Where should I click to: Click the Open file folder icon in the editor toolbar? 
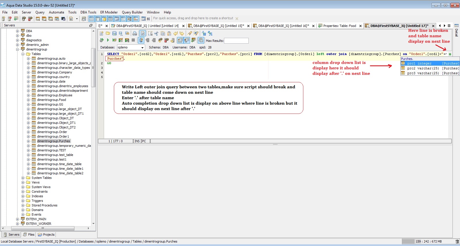(108, 33)
